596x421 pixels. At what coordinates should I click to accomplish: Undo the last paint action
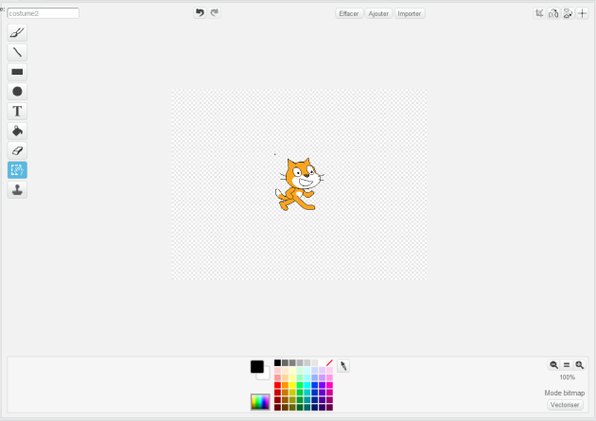pyautogui.click(x=200, y=12)
